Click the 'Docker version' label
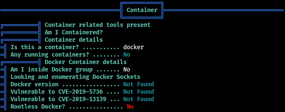Viewport: 285px width, 112px height. (x=34, y=84)
